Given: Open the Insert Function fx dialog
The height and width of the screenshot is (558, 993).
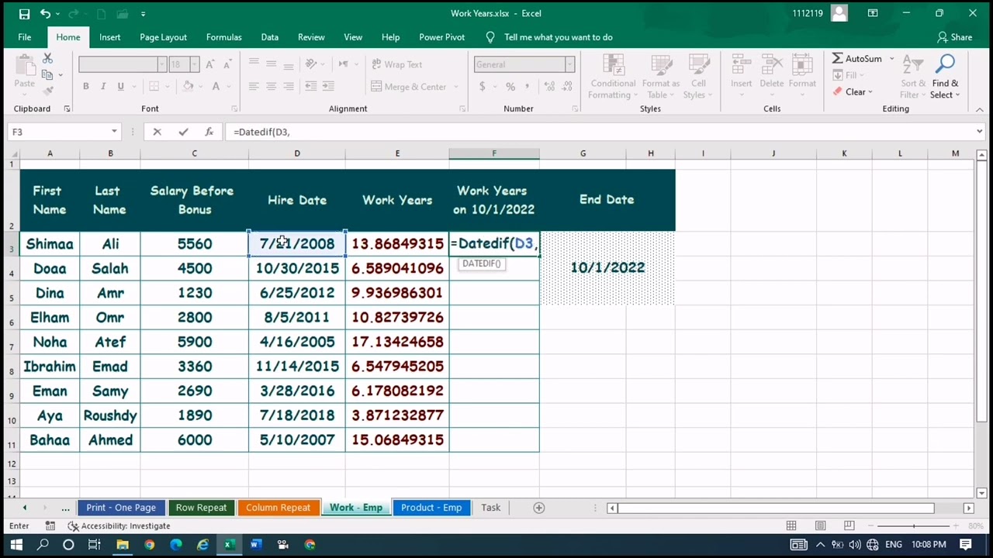Looking at the screenshot, I should point(209,132).
